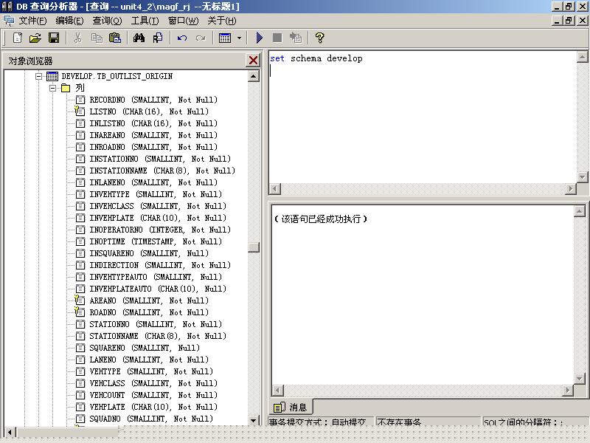Image resolution: width=590 pixels, height=443 pixels.
Task: Select INVEHPLATEAUTO column row
Action: (158, 289)
